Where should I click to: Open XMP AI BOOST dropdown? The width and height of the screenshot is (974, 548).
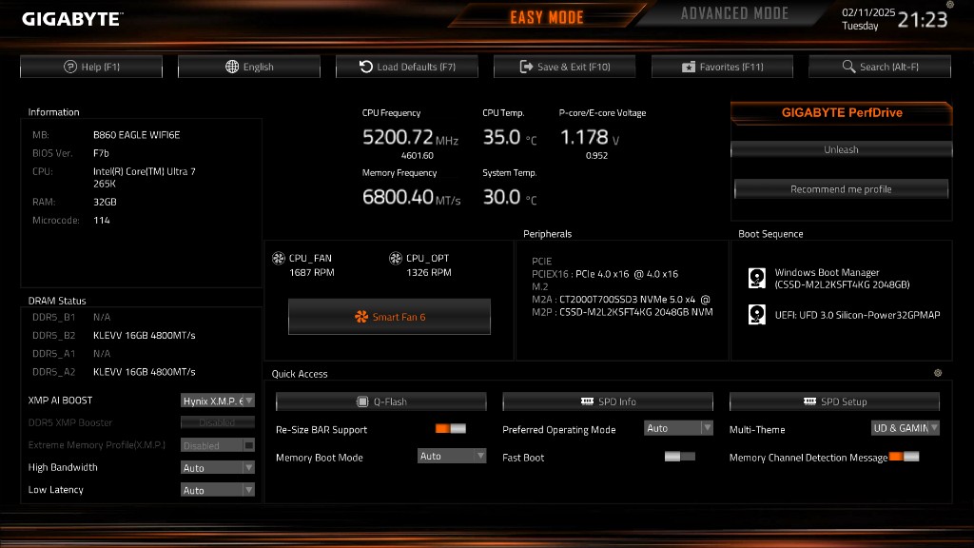pos(218,401)
